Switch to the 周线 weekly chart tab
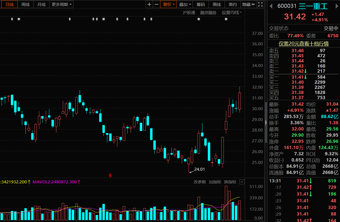Viewport: 340px width, 222px height. click(25, 4)
